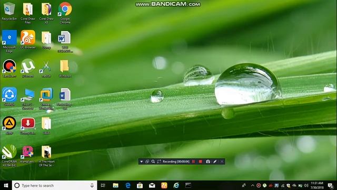Image resolution: width=337 pixels, height=190 pixels.
Task: Select the AIMP desktop shortcut
Action: coord(9,126)
